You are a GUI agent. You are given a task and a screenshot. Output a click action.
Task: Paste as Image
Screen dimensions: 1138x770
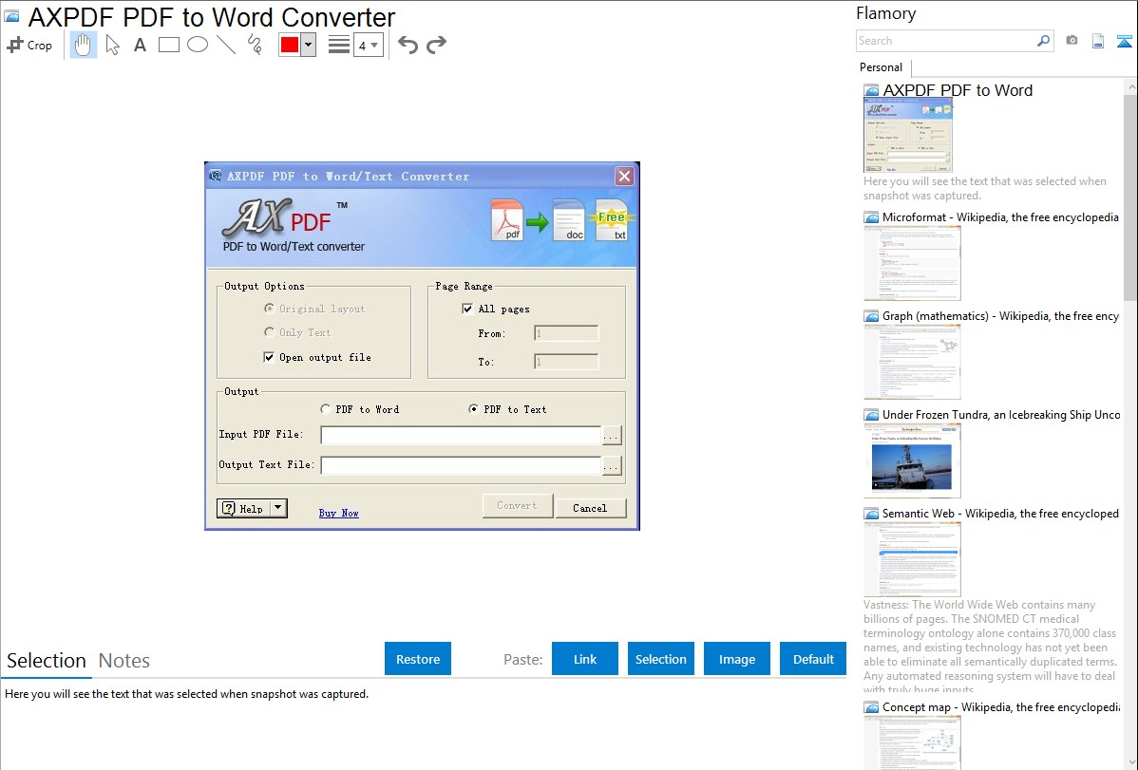tap(737, 659)
